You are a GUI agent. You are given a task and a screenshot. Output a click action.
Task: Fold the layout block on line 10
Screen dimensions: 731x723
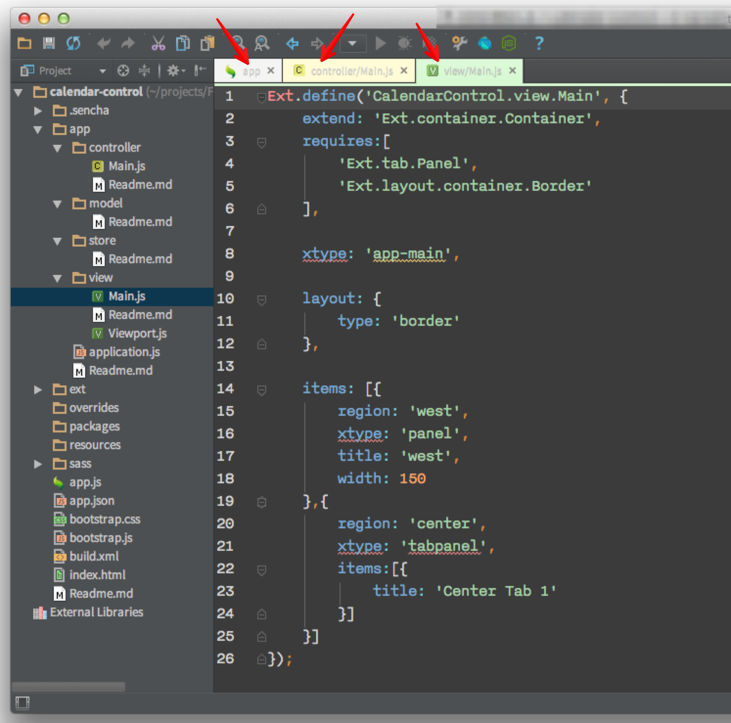tap(262, 300)
